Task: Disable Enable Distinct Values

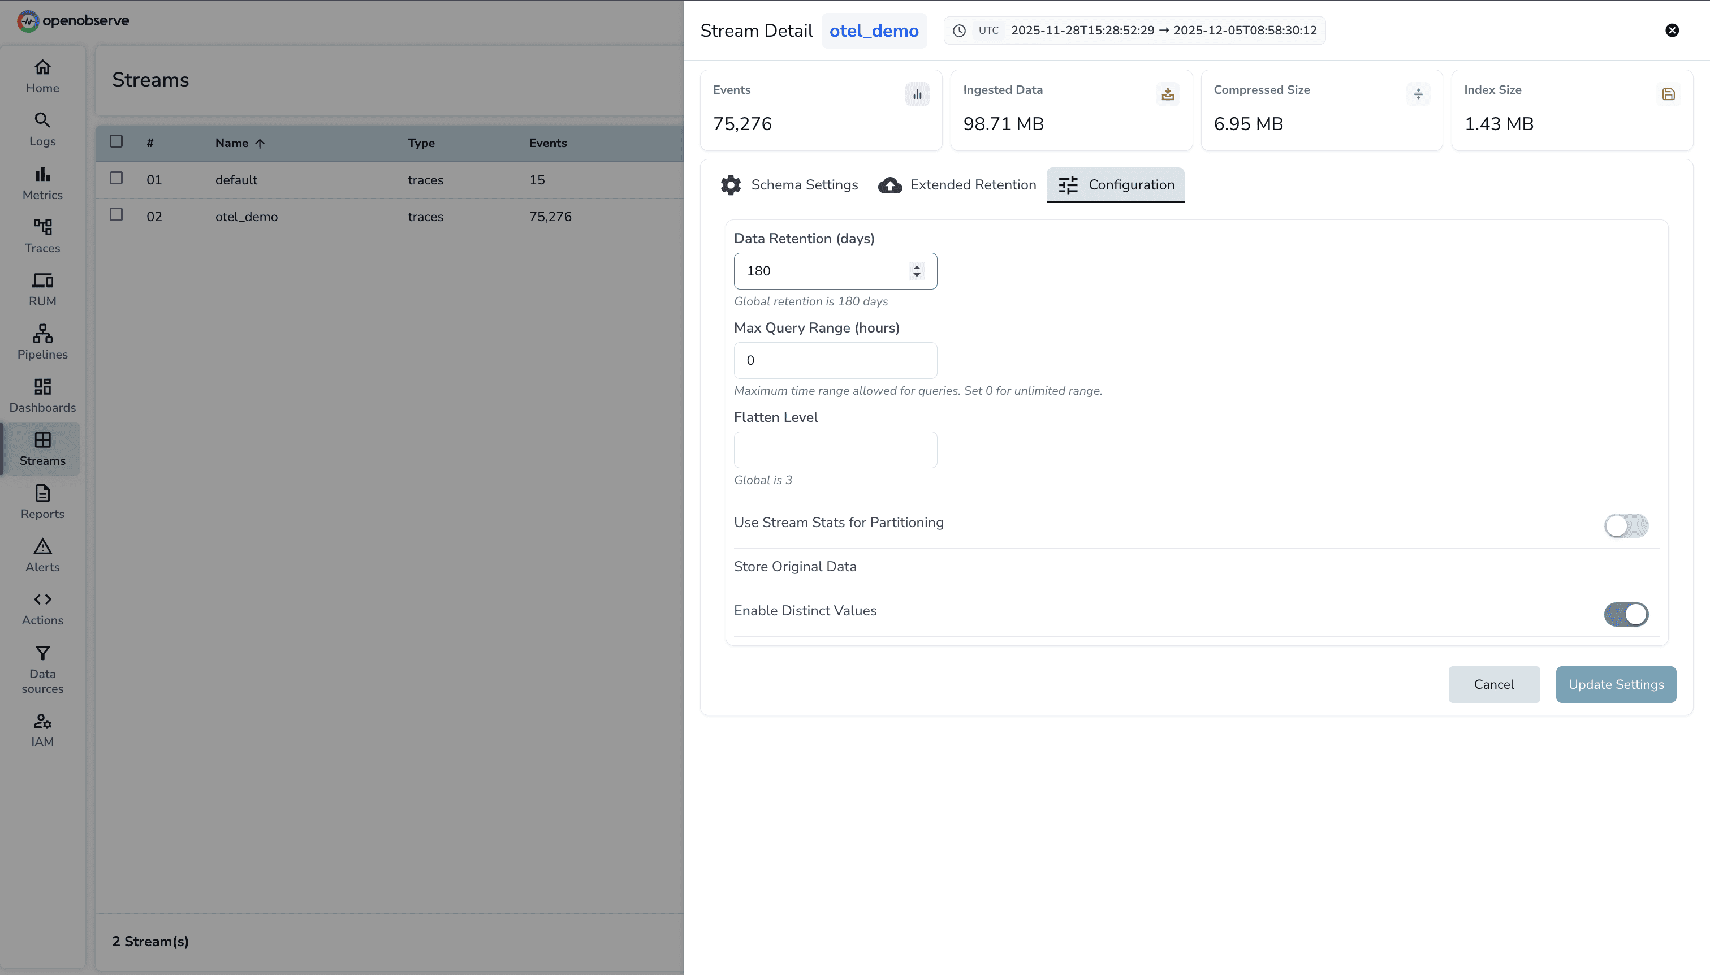Action: pyautogui.click(x=1626, y=614)
